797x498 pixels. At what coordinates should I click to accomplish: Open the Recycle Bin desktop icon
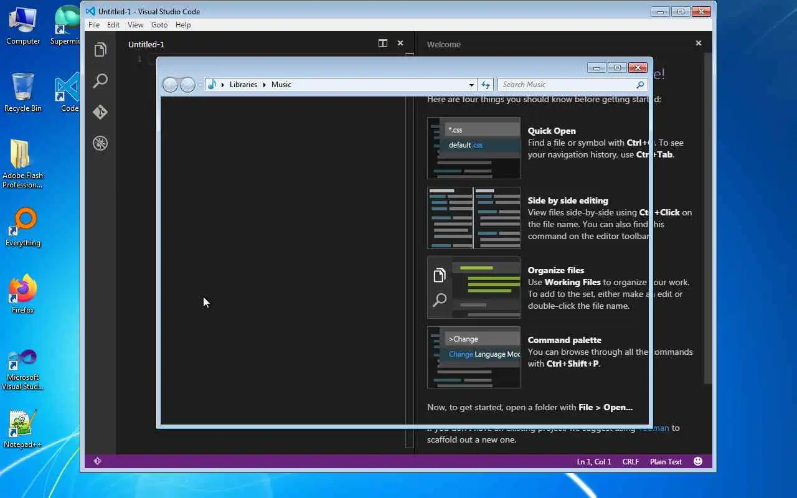23,93
